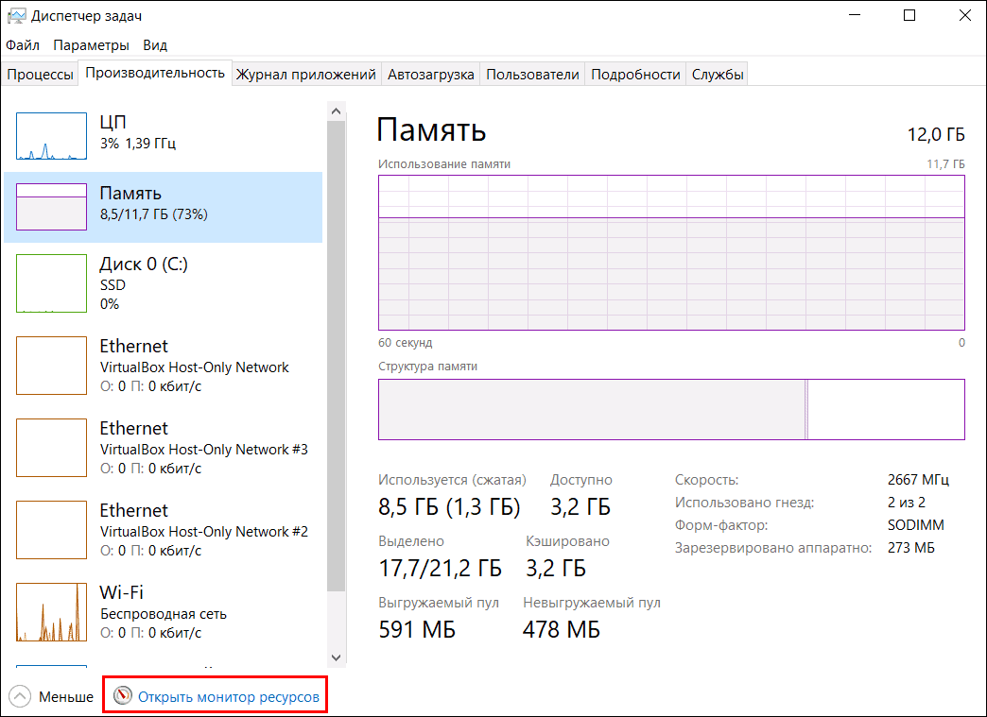Image resolution: width=987 pixels, height=717 pixels.
Task: Open the Файл menu
Action: (x=23, y=45)
